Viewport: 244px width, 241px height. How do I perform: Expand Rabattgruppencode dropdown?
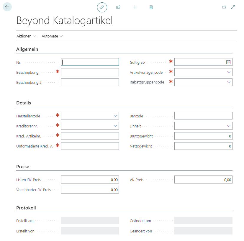[x=229, y=82]
